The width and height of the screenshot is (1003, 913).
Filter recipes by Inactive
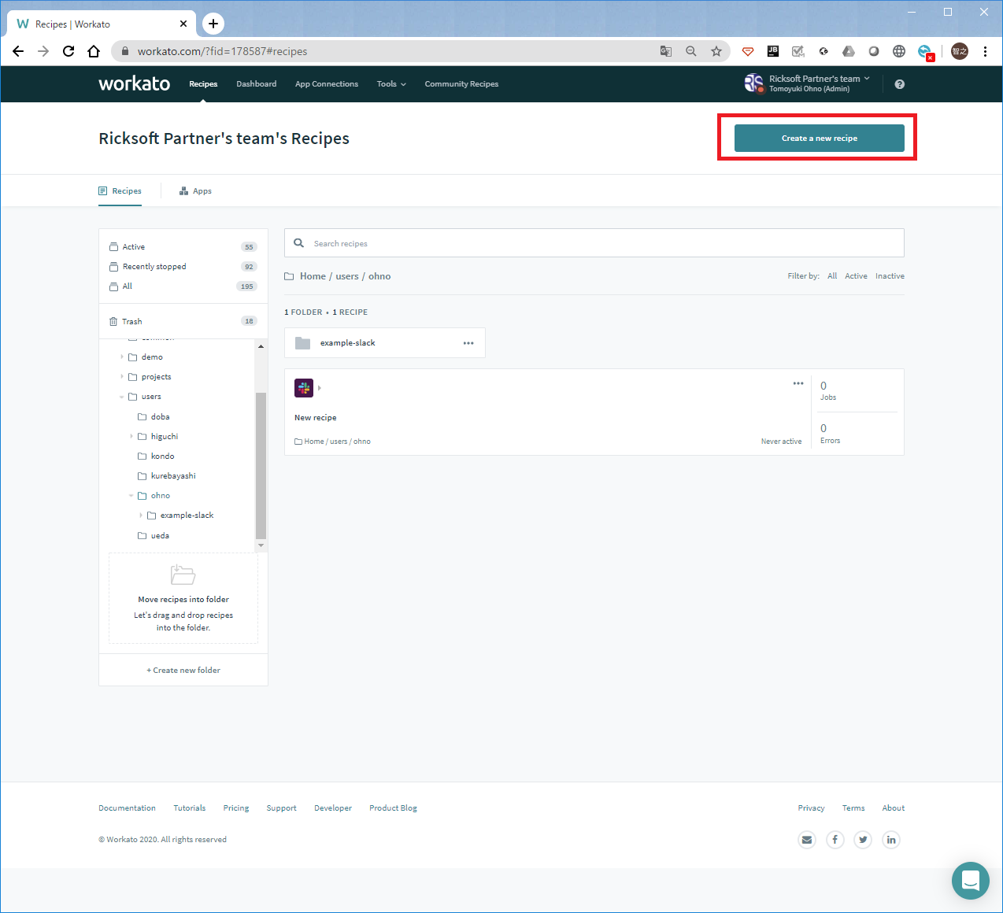(890, 276)
